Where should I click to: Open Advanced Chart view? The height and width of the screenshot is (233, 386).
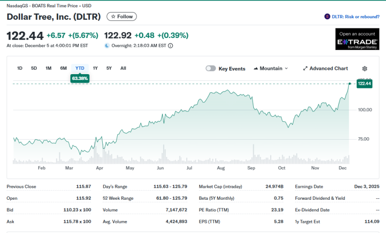coord(325,68)
